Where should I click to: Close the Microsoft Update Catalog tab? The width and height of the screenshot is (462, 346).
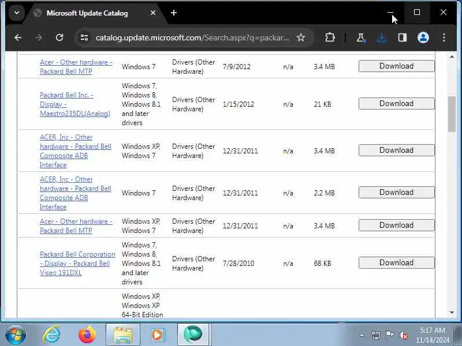point(153,13)
